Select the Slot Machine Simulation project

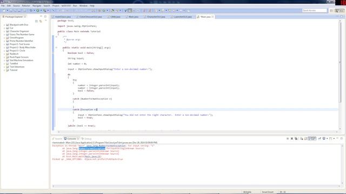click(x=22, y=60)
